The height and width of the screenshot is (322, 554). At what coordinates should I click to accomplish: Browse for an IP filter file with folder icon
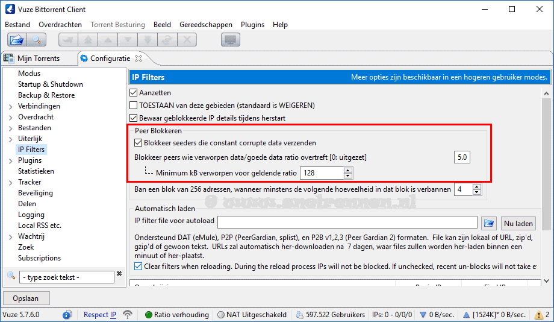[488, 223]
